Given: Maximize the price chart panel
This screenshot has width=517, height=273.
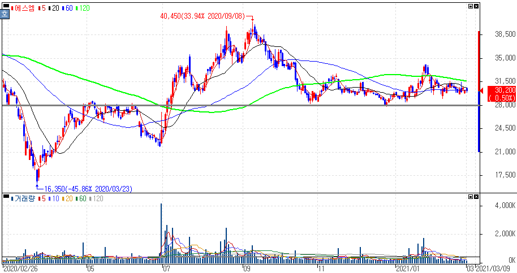Looking at the screenshot, I should point(471,6).
